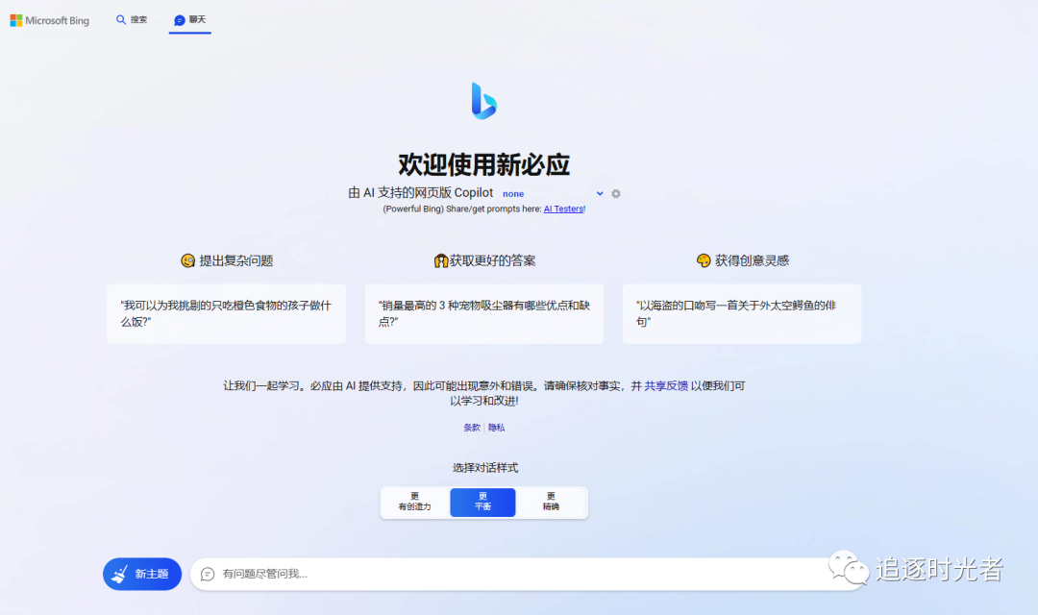The height and width of the screenshot is (615, 1038).
Task: Start a new topic with 新主题
Action: pyautogui.click(x=142, y=574)
